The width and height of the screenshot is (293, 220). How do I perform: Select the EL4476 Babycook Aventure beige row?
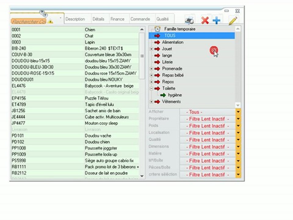[x=75, y=86]
